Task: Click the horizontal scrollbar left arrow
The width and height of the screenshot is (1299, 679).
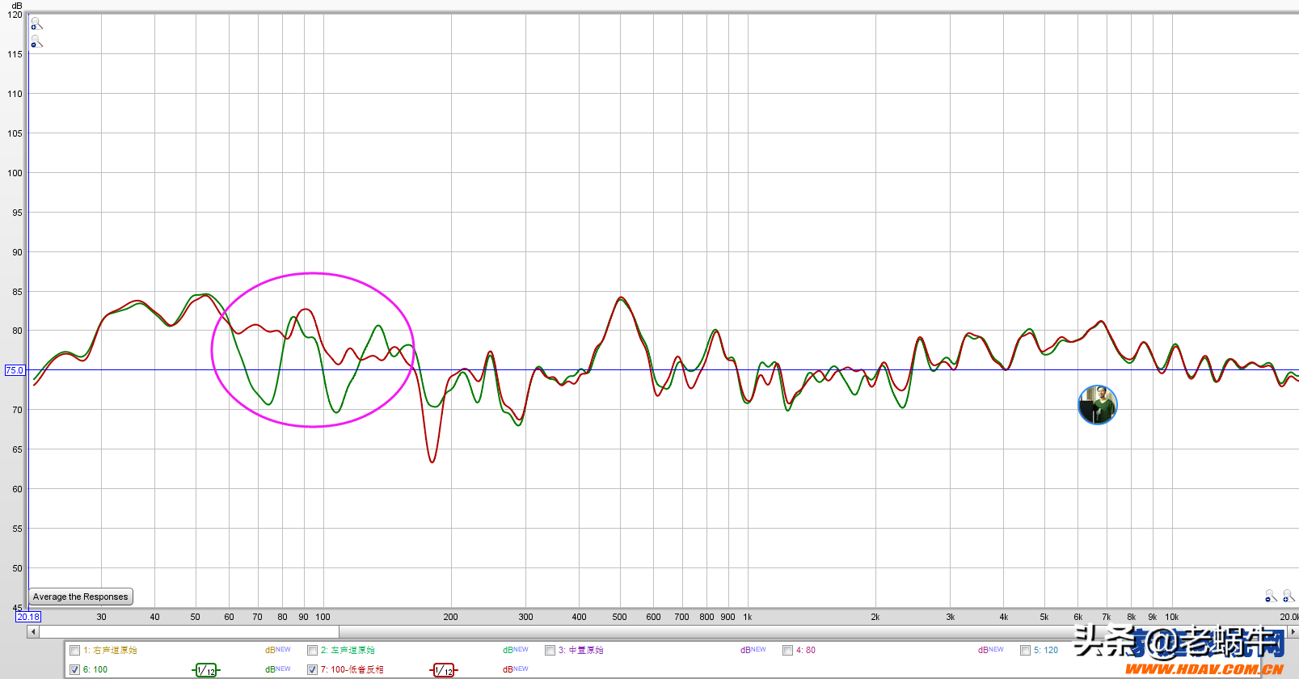Action: click(x=33, y=631)
